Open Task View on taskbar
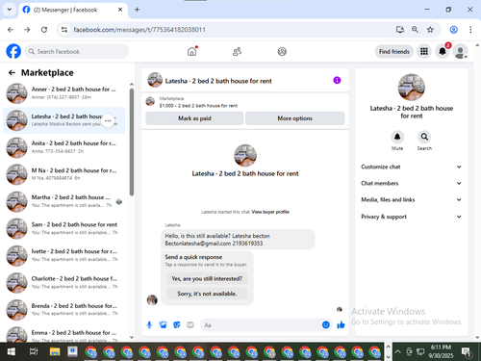This screenshot has height=361, width=481. [34, 351]
